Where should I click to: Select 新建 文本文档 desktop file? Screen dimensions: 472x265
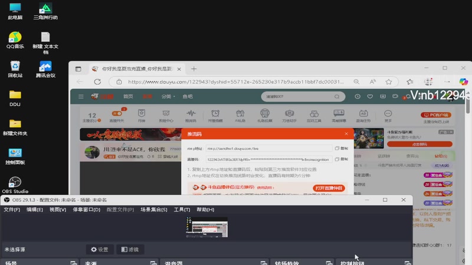click(x=45, y=42)
